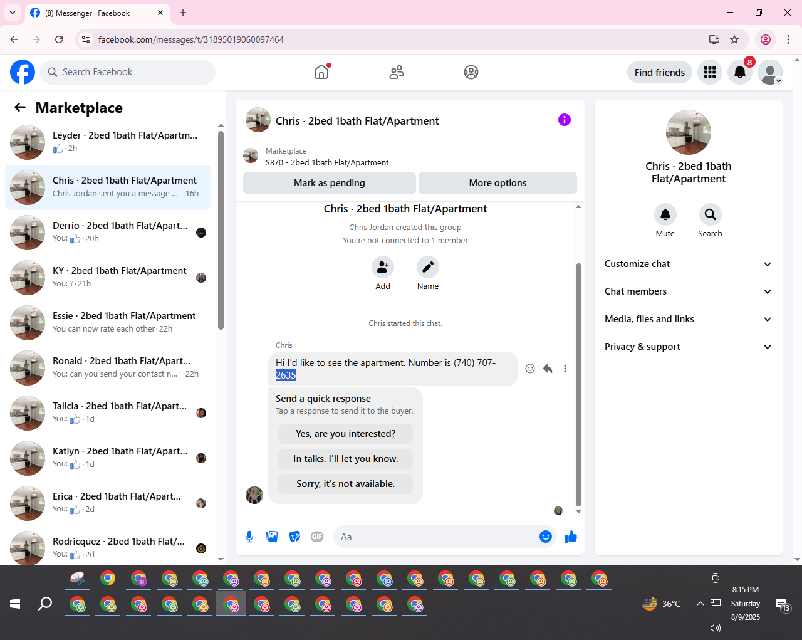Open Léyder's apartment conversation
Image resolution: width=802 pixels, height=640 pixels.
(108, 142)
